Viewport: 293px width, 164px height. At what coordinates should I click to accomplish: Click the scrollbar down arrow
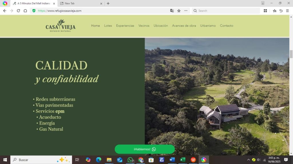(x=291, y=153)
